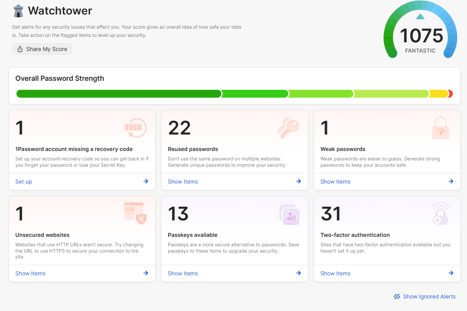
Task: Click the red end segment of strength bar
Action: pyautogui.click(x=450, y=94)
